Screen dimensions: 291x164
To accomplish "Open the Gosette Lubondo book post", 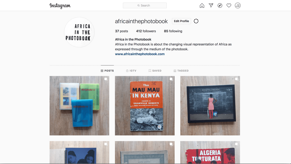I will [x=210, y=106].
